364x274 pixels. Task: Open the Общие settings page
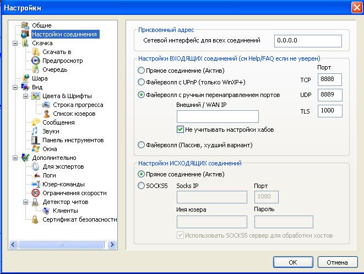[x=41, y=25]
